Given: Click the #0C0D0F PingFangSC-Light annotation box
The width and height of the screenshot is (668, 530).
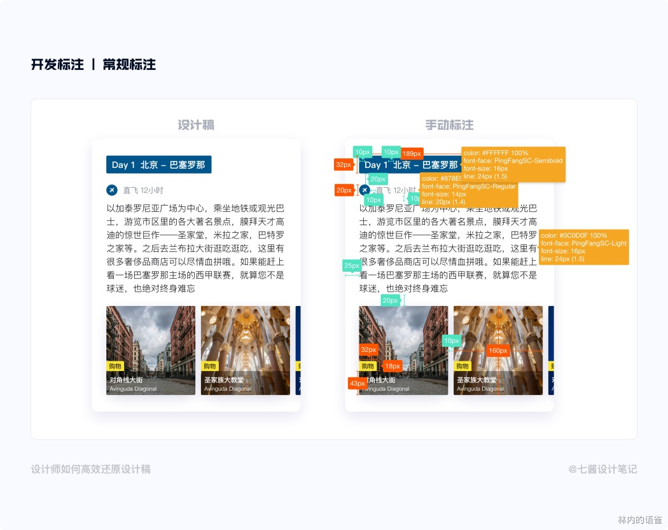Looking at the screenshot, I should 584,247.
